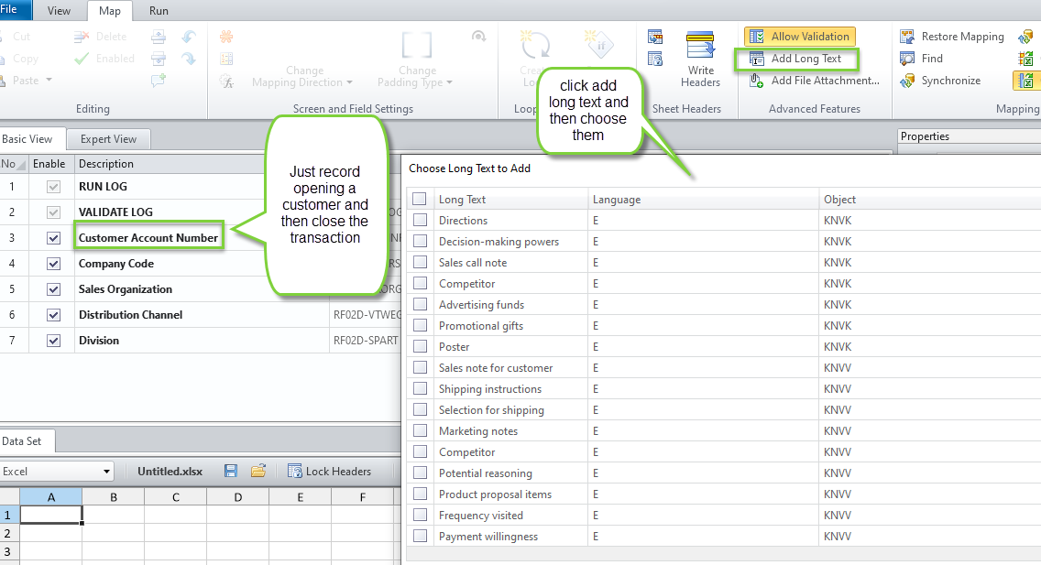Screen dimensions: 1041x565
Task: Uncheck Enable for Company Code row
Action: (x=53, y=264)
